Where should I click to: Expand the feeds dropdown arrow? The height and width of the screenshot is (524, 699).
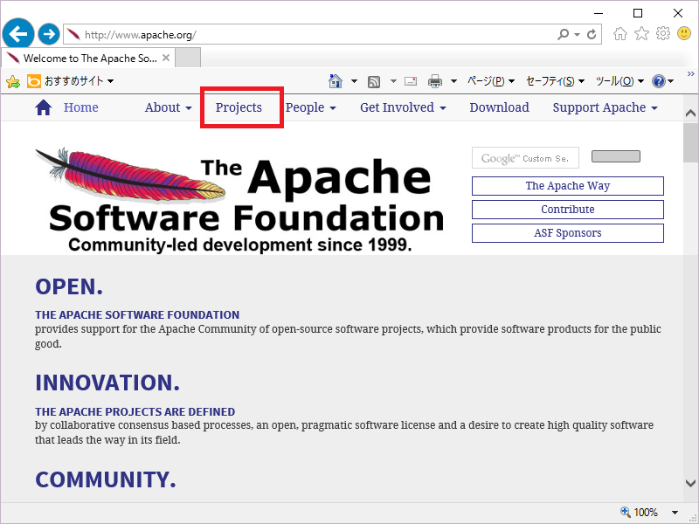click(x=393, y=81)
